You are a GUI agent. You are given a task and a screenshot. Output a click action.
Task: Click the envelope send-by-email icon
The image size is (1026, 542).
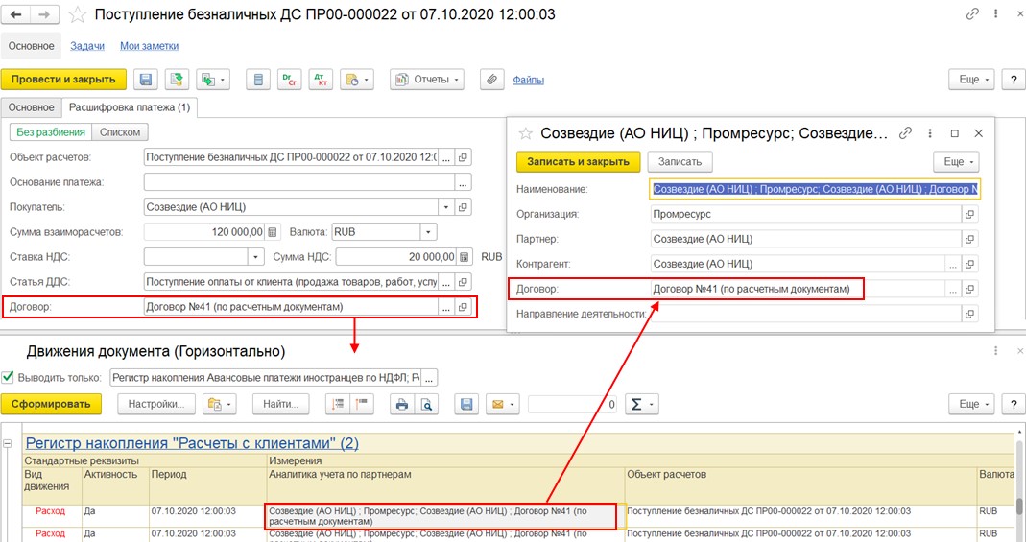pyautogui.click(x=501, y=405)
